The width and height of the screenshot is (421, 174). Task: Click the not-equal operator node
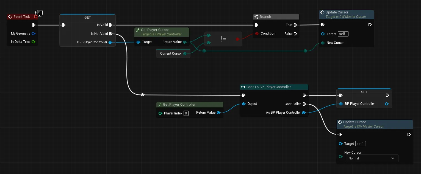[223, 39]
